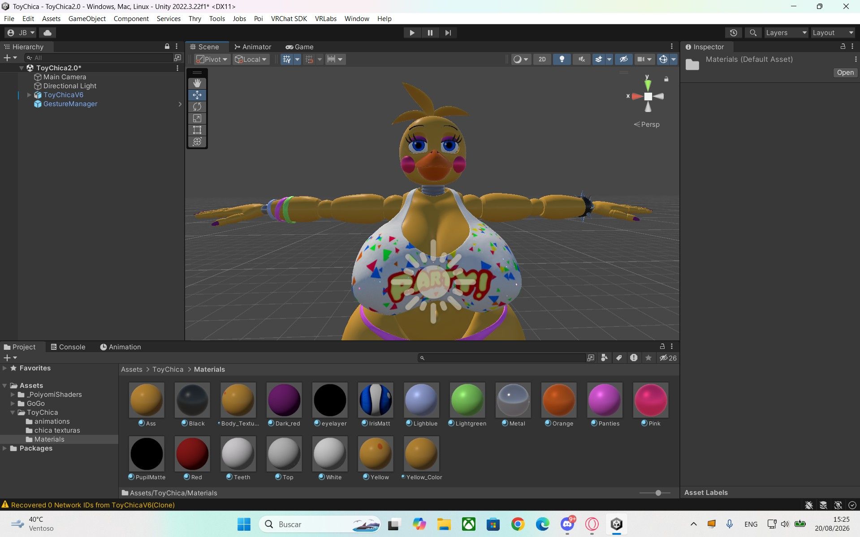The height and width of the screenshot is (537, 860).
Task: Open the scene camera settings
Action: pos(644,59)
